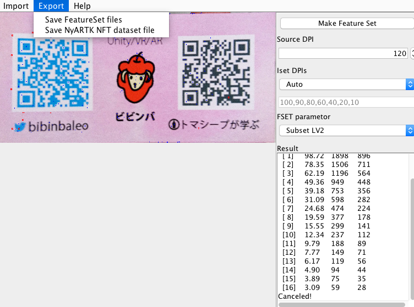Focus the Source DPI field showing 120
414x307 pixels.
pyautogui.click(x=343, y=53)
